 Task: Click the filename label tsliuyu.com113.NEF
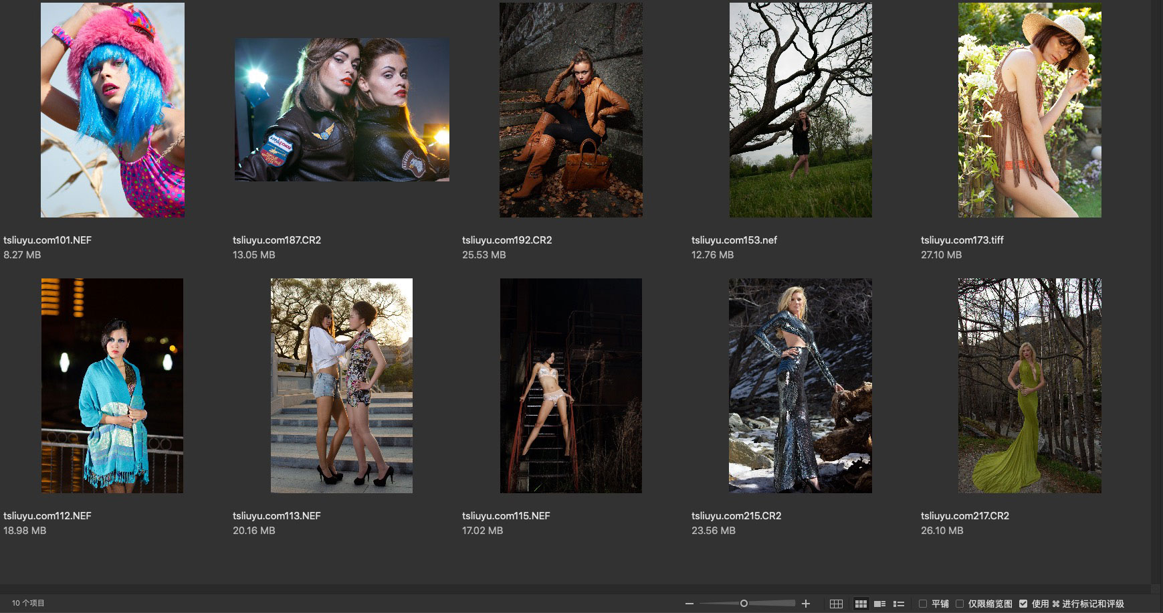pyautogui.click(x=277, y=516)
